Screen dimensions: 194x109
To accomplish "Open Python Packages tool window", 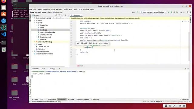I will pyautogui.click(x=83, y=99).
